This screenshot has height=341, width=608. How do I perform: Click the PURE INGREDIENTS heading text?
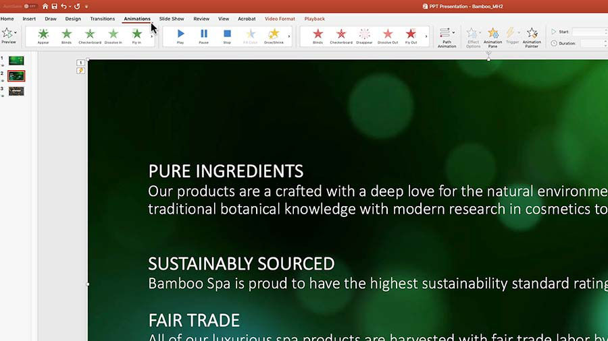226,171
